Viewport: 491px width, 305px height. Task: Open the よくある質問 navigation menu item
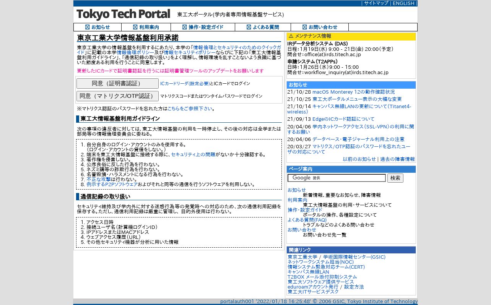click(x=263, y=27)
